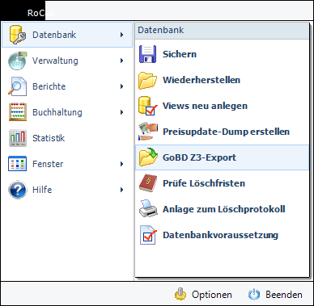Expand the Berichte submenu arrow
This screenshot has height=306, width=314.
pos(121,86)
